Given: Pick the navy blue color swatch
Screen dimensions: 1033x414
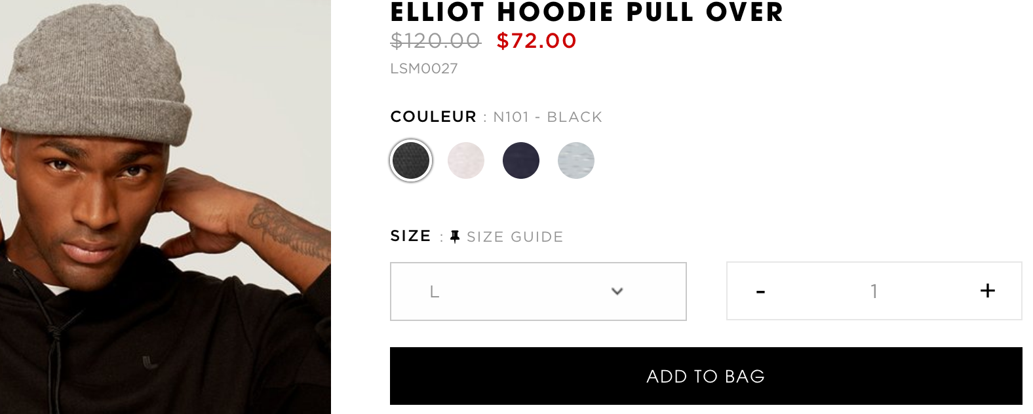Looking at the screenshot, I should coord(521,160).
